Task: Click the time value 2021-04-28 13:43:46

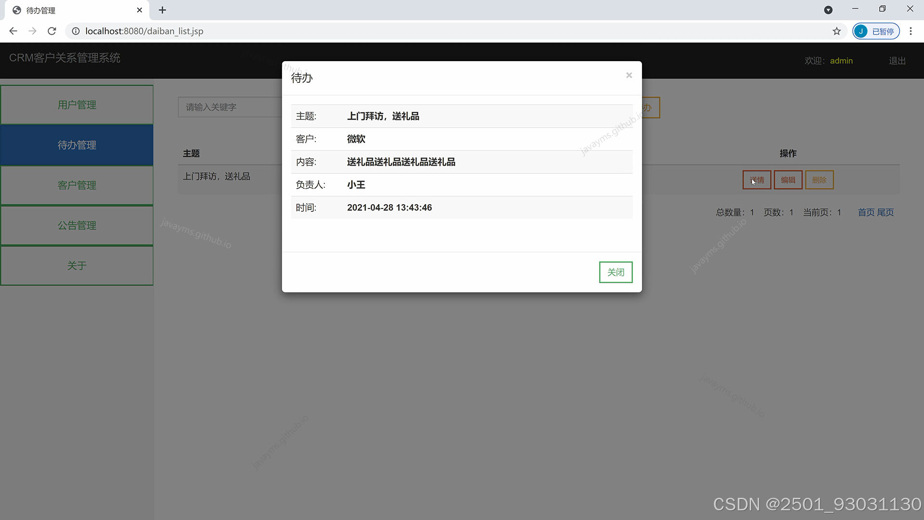Action: coord(389,208)
